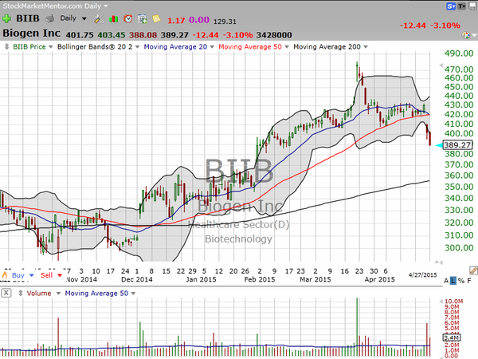Click the Dec 2014 time axis label

pos(137,279)
